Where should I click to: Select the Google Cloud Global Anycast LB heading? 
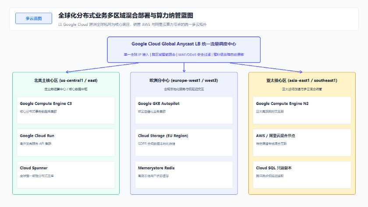pos(184,44)
